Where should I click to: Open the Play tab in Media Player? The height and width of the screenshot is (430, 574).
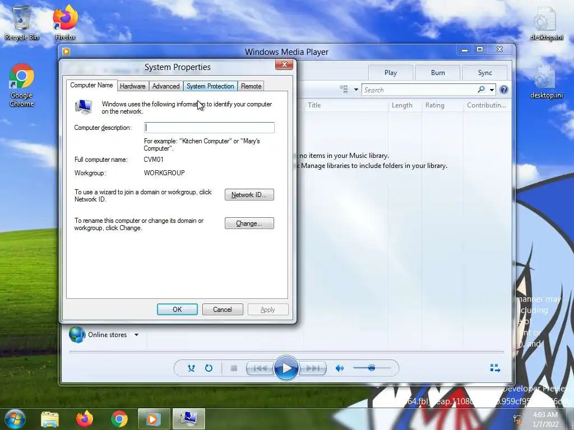coord(391,72)
